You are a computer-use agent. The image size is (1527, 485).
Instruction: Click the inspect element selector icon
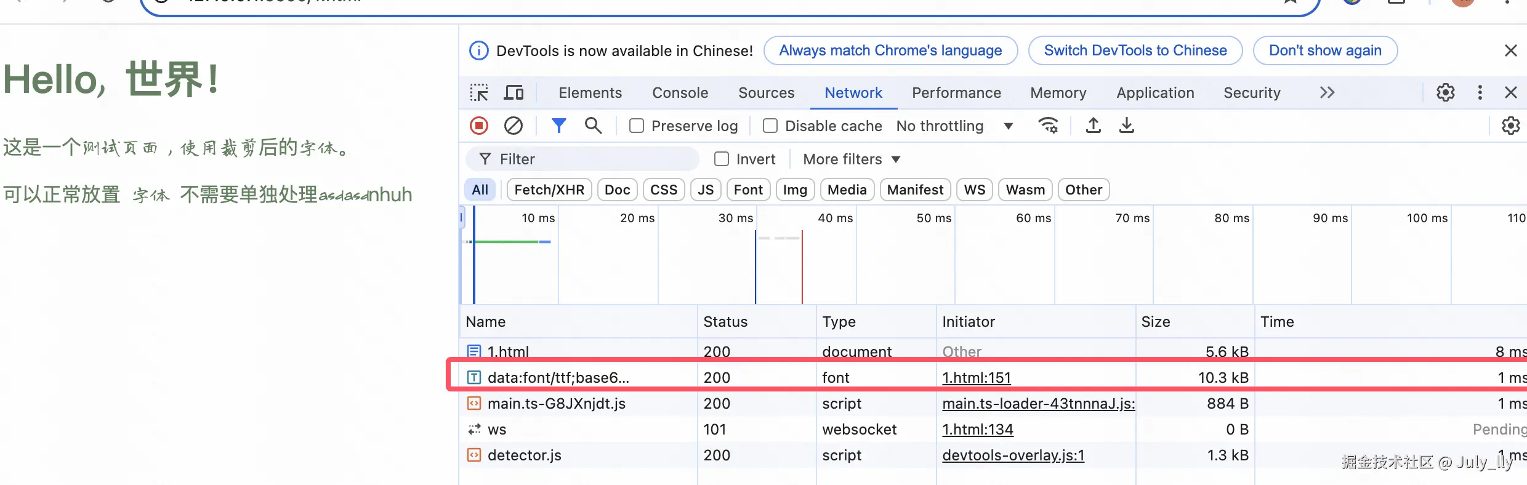[479, 93]
